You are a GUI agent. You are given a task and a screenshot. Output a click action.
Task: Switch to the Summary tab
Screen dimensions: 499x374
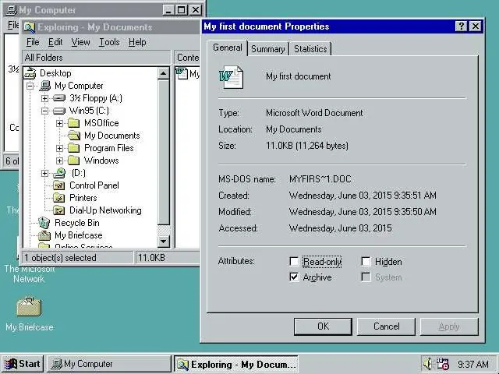coord(268,49)
